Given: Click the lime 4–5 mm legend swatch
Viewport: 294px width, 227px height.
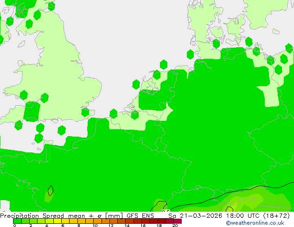Looking at the screenshot, I should 50,221.
